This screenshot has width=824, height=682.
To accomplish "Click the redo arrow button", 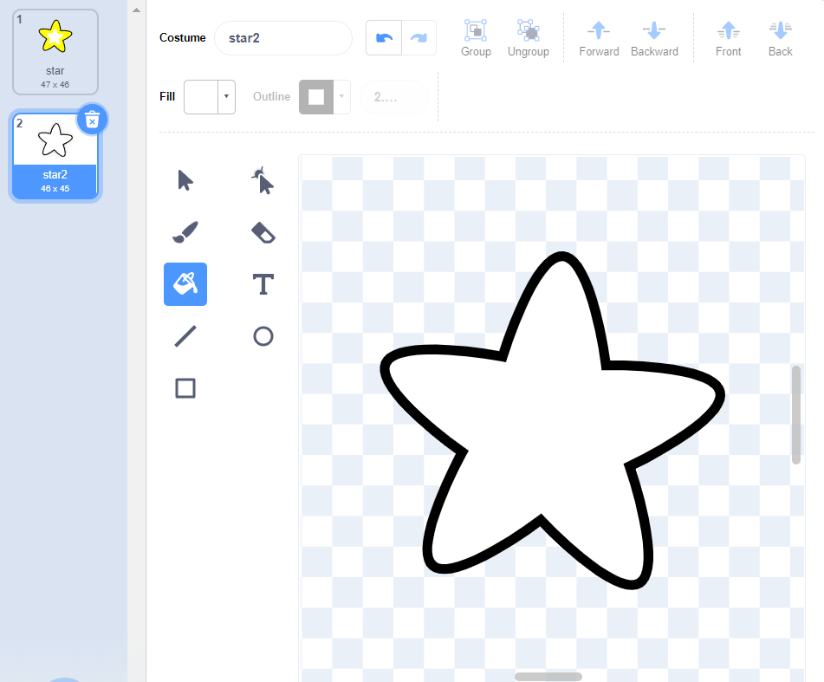I will click(x=418, y=38).
